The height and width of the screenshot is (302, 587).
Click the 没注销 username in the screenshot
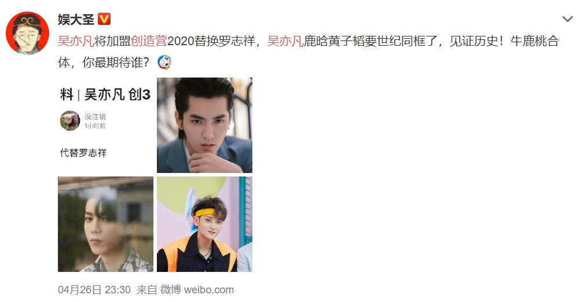point(95,116)
